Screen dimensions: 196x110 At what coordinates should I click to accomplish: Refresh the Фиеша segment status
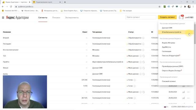click(144, 68)
